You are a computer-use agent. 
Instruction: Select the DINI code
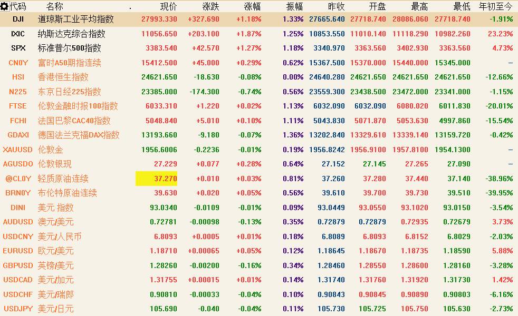pos(18,208)
